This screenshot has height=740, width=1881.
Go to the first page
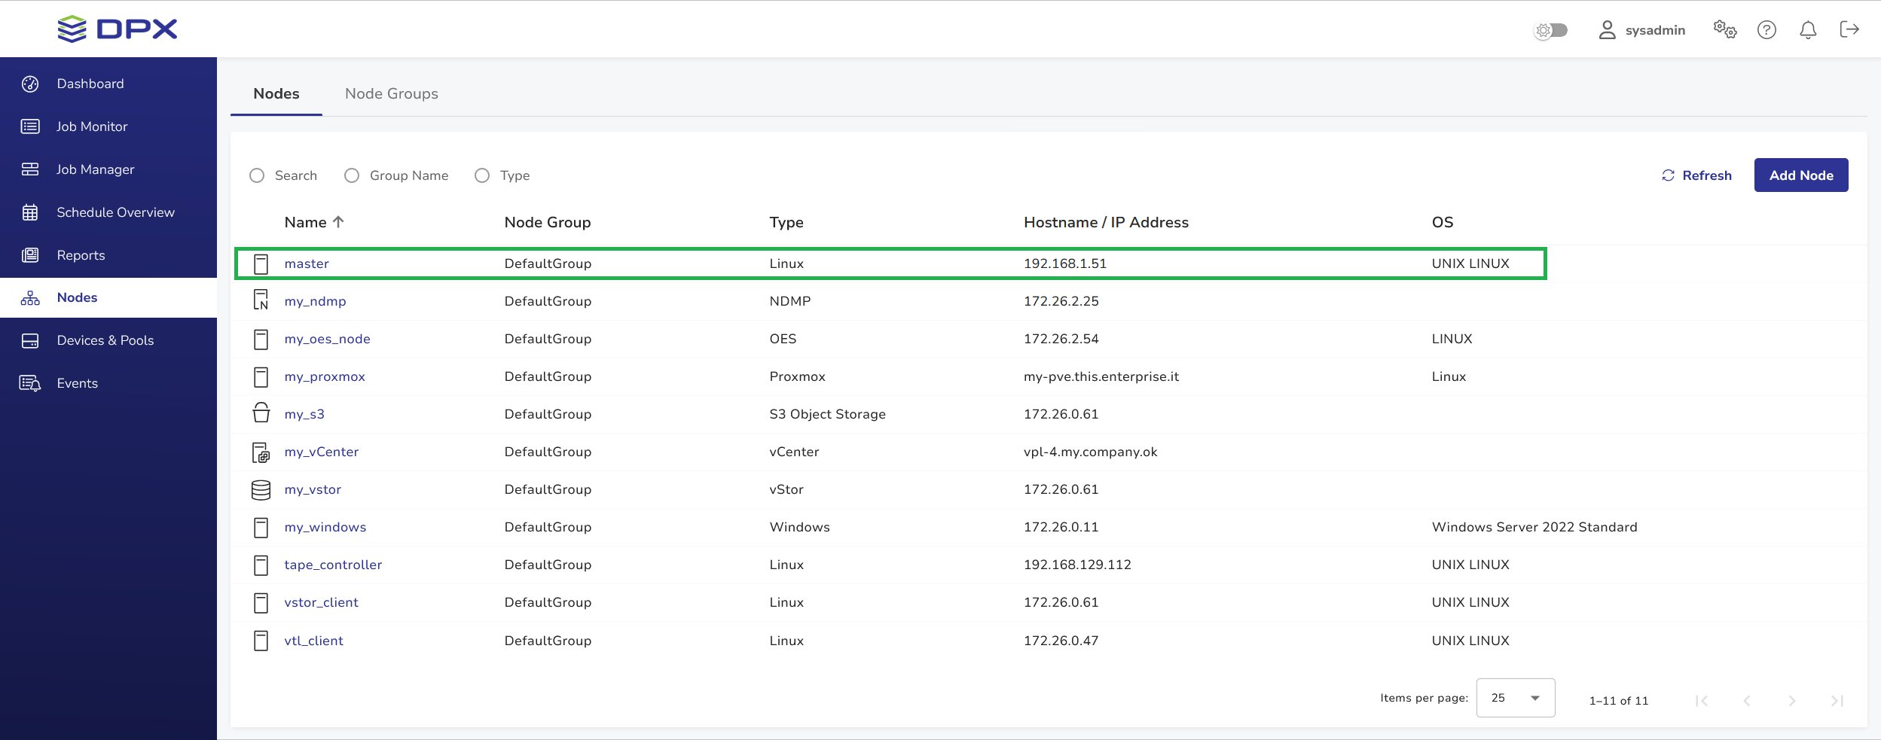coord(1701,701)
